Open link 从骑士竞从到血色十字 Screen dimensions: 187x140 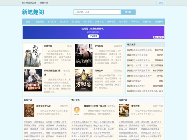coord(81,122)
